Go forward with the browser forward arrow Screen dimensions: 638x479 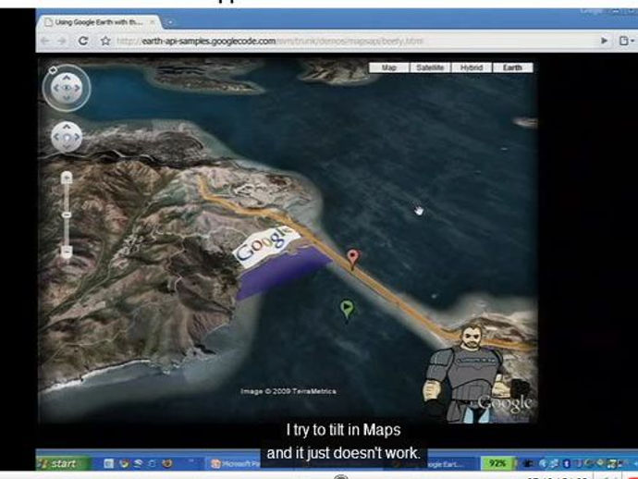62,41
